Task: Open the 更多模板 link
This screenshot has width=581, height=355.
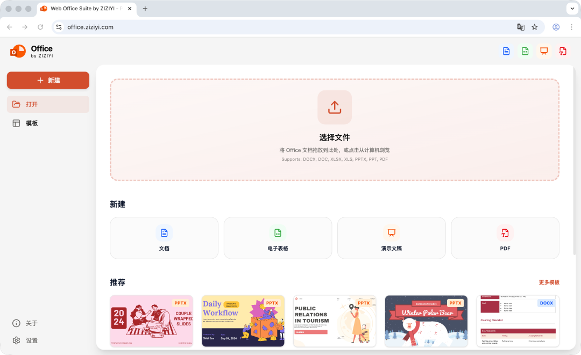Action: [548, 282]
